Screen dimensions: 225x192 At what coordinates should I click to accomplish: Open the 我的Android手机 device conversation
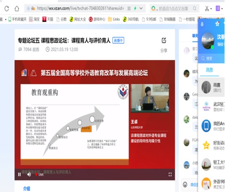212,126
